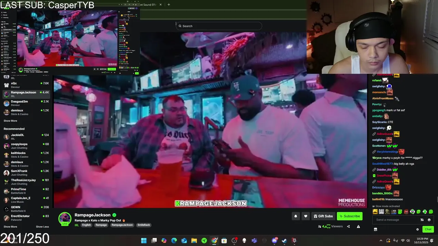Image resolution: width=438 pixels, height=246 pixels.
Task: Open Dasgasd3m channel in sidebar
Action: pyautogui.click(x=26, y=103)
